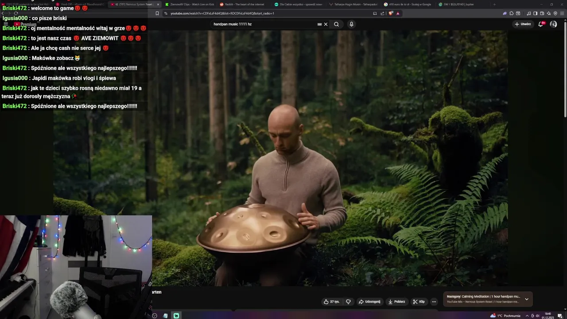Click the cast/screen icon in address bar
567x319 pixels.
coord(375,13)
